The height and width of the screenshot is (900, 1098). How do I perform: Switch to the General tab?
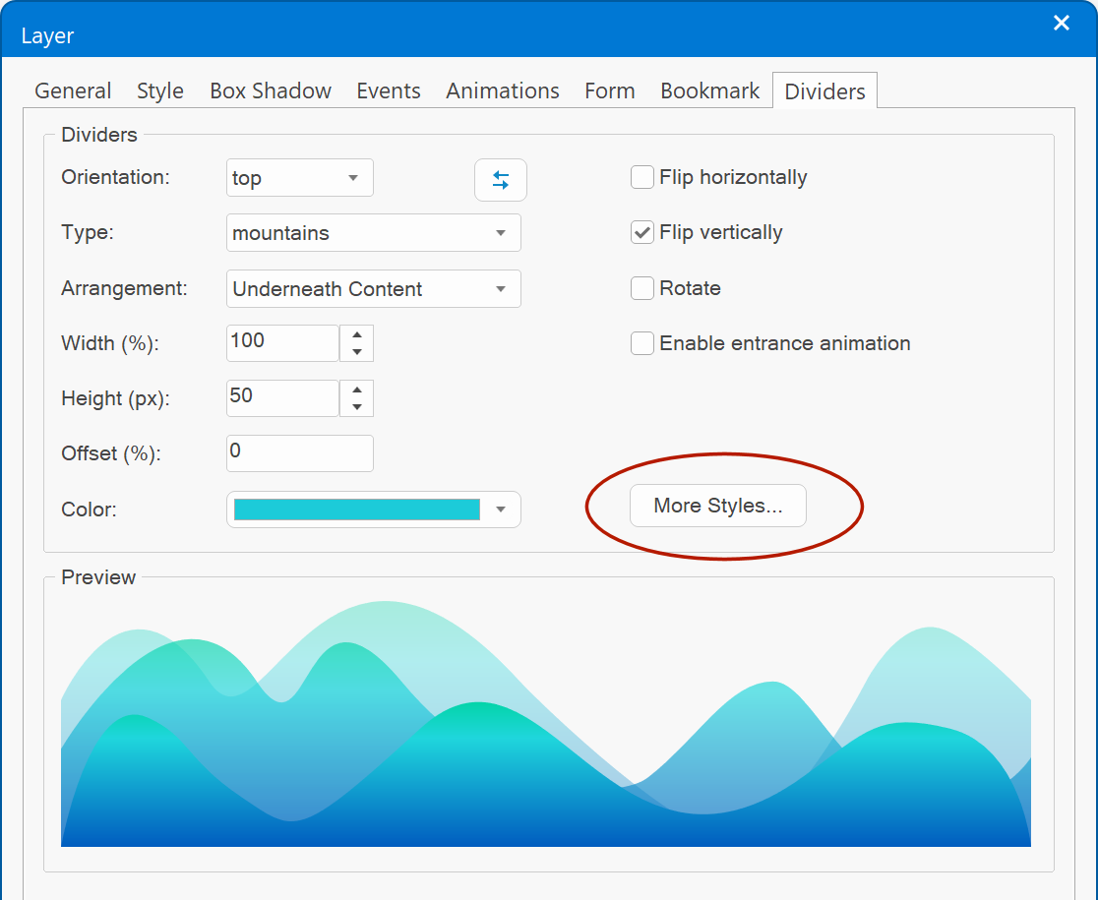pos(73,91)
